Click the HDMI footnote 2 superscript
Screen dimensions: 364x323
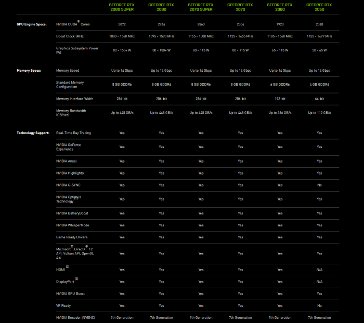(68, 267)
